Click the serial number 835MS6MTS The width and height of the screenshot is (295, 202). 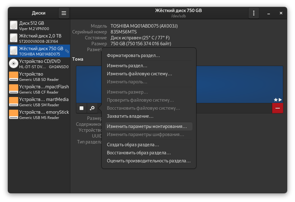(124, 32)
